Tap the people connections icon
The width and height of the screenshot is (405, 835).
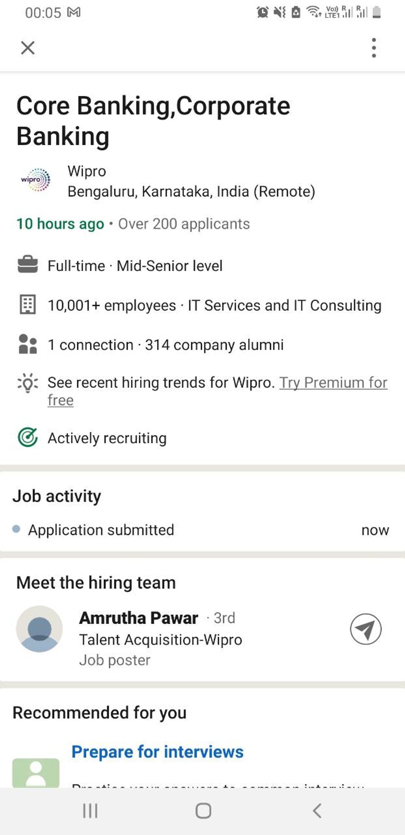(x=28, y=344)
